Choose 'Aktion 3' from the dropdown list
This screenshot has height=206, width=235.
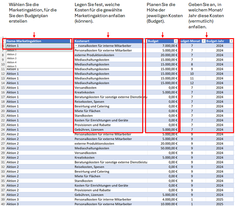[12, 58]
